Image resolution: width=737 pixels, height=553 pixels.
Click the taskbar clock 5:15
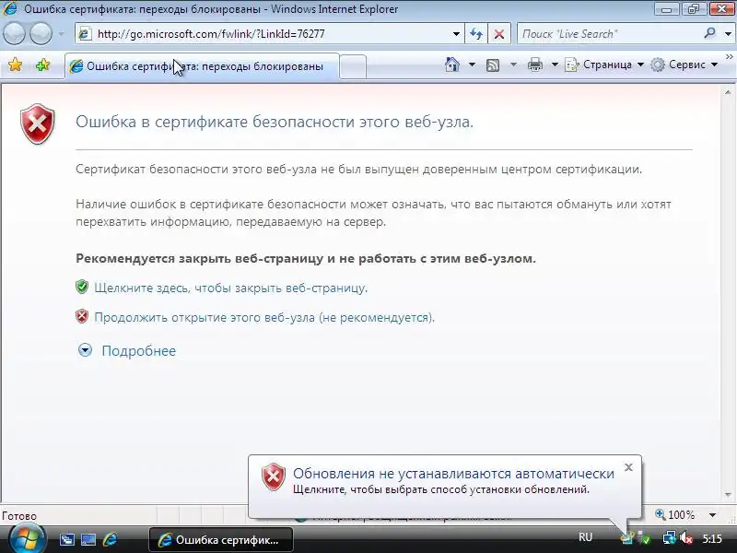[712, 538]
